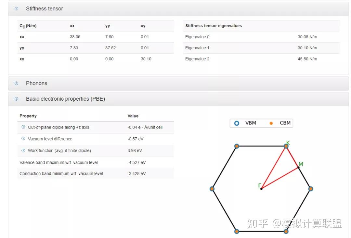Click the CBM orange legend dot
This screenshot has height=238, width=351.
271,123
